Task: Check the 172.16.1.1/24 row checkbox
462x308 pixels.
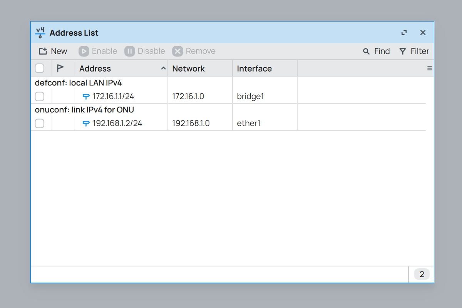Action: click(40, 96)
